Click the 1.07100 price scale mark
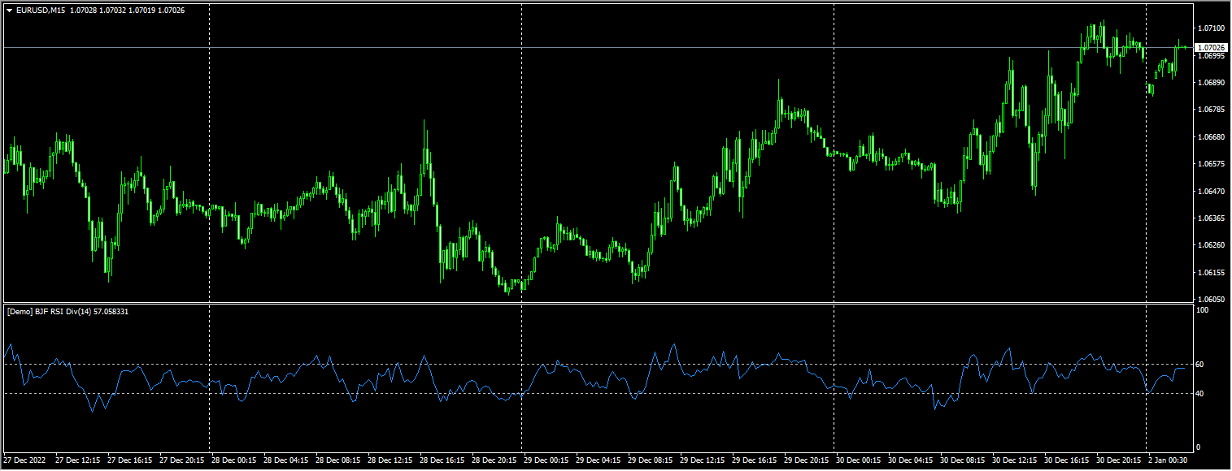The image size is (1232, 471). click(1212, 28)
